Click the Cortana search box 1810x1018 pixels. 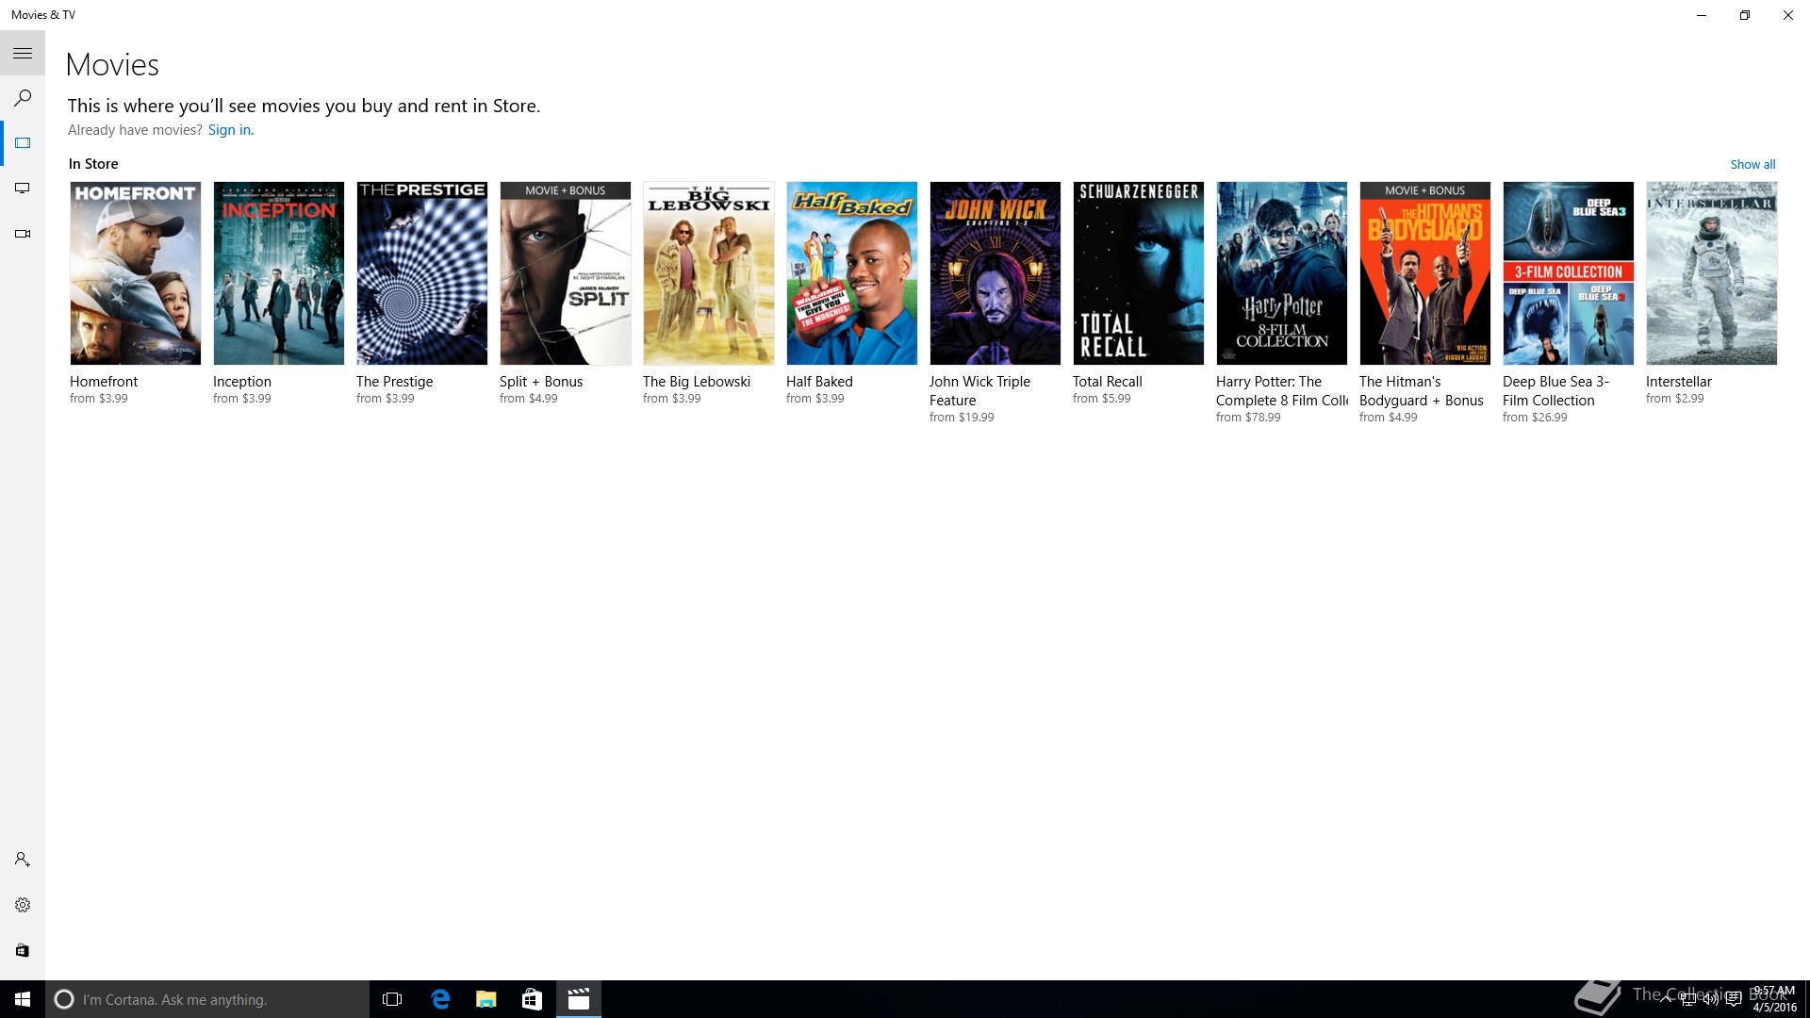pos(207,999)
